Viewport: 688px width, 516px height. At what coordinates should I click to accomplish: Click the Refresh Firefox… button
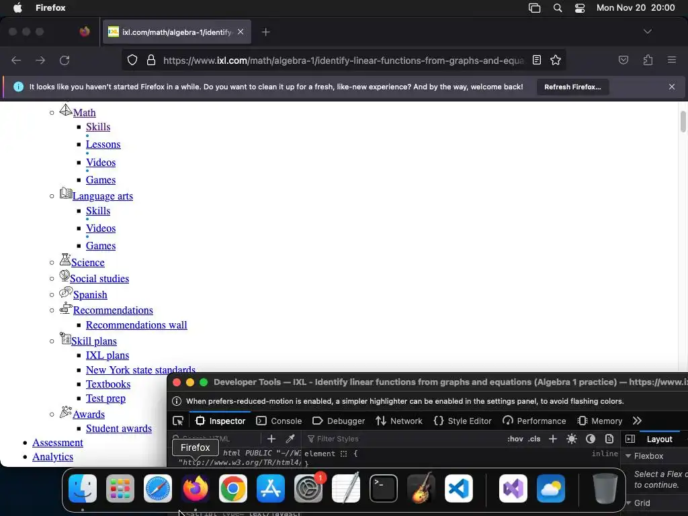coord(572,87)
